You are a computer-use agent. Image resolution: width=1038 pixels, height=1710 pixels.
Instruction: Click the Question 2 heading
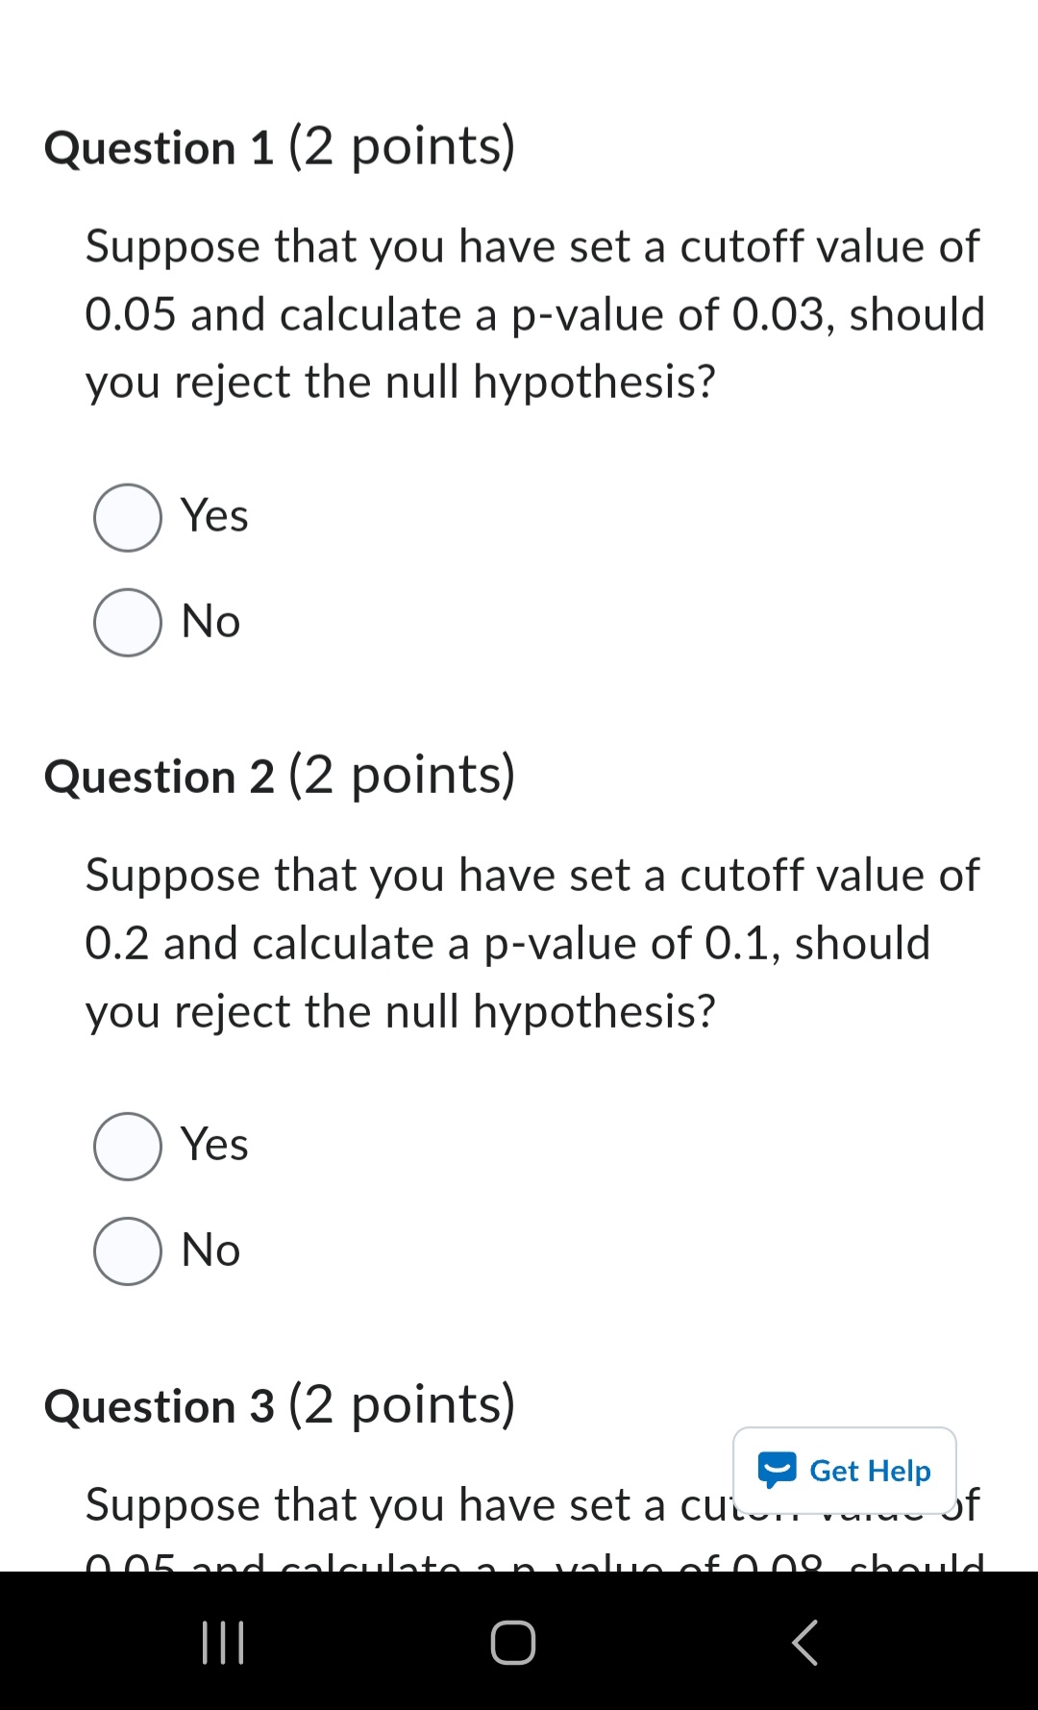(x=280, y=776)
